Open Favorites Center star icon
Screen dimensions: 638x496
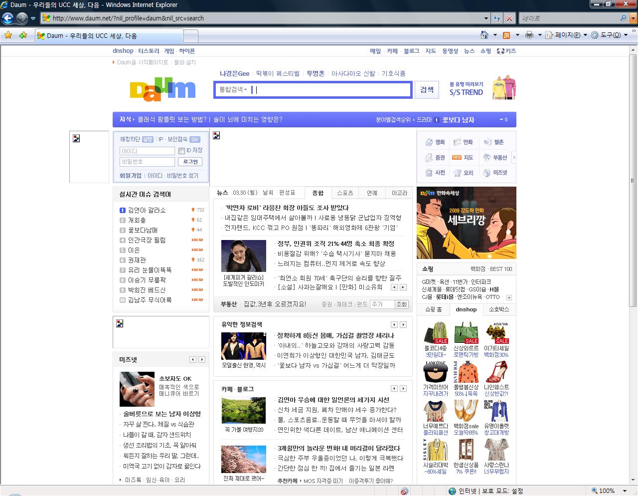[8, 35]
